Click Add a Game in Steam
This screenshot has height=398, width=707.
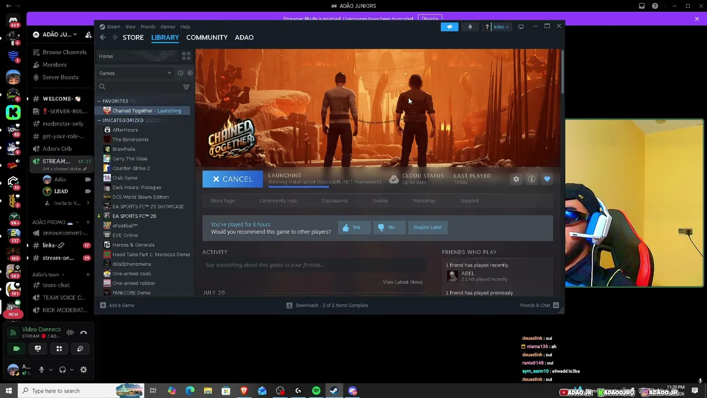coord(117,305)
